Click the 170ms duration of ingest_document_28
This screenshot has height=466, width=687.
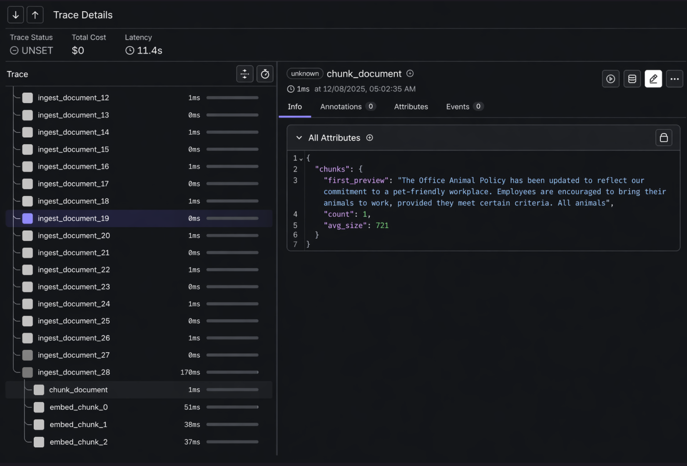[x=190, y=372]
